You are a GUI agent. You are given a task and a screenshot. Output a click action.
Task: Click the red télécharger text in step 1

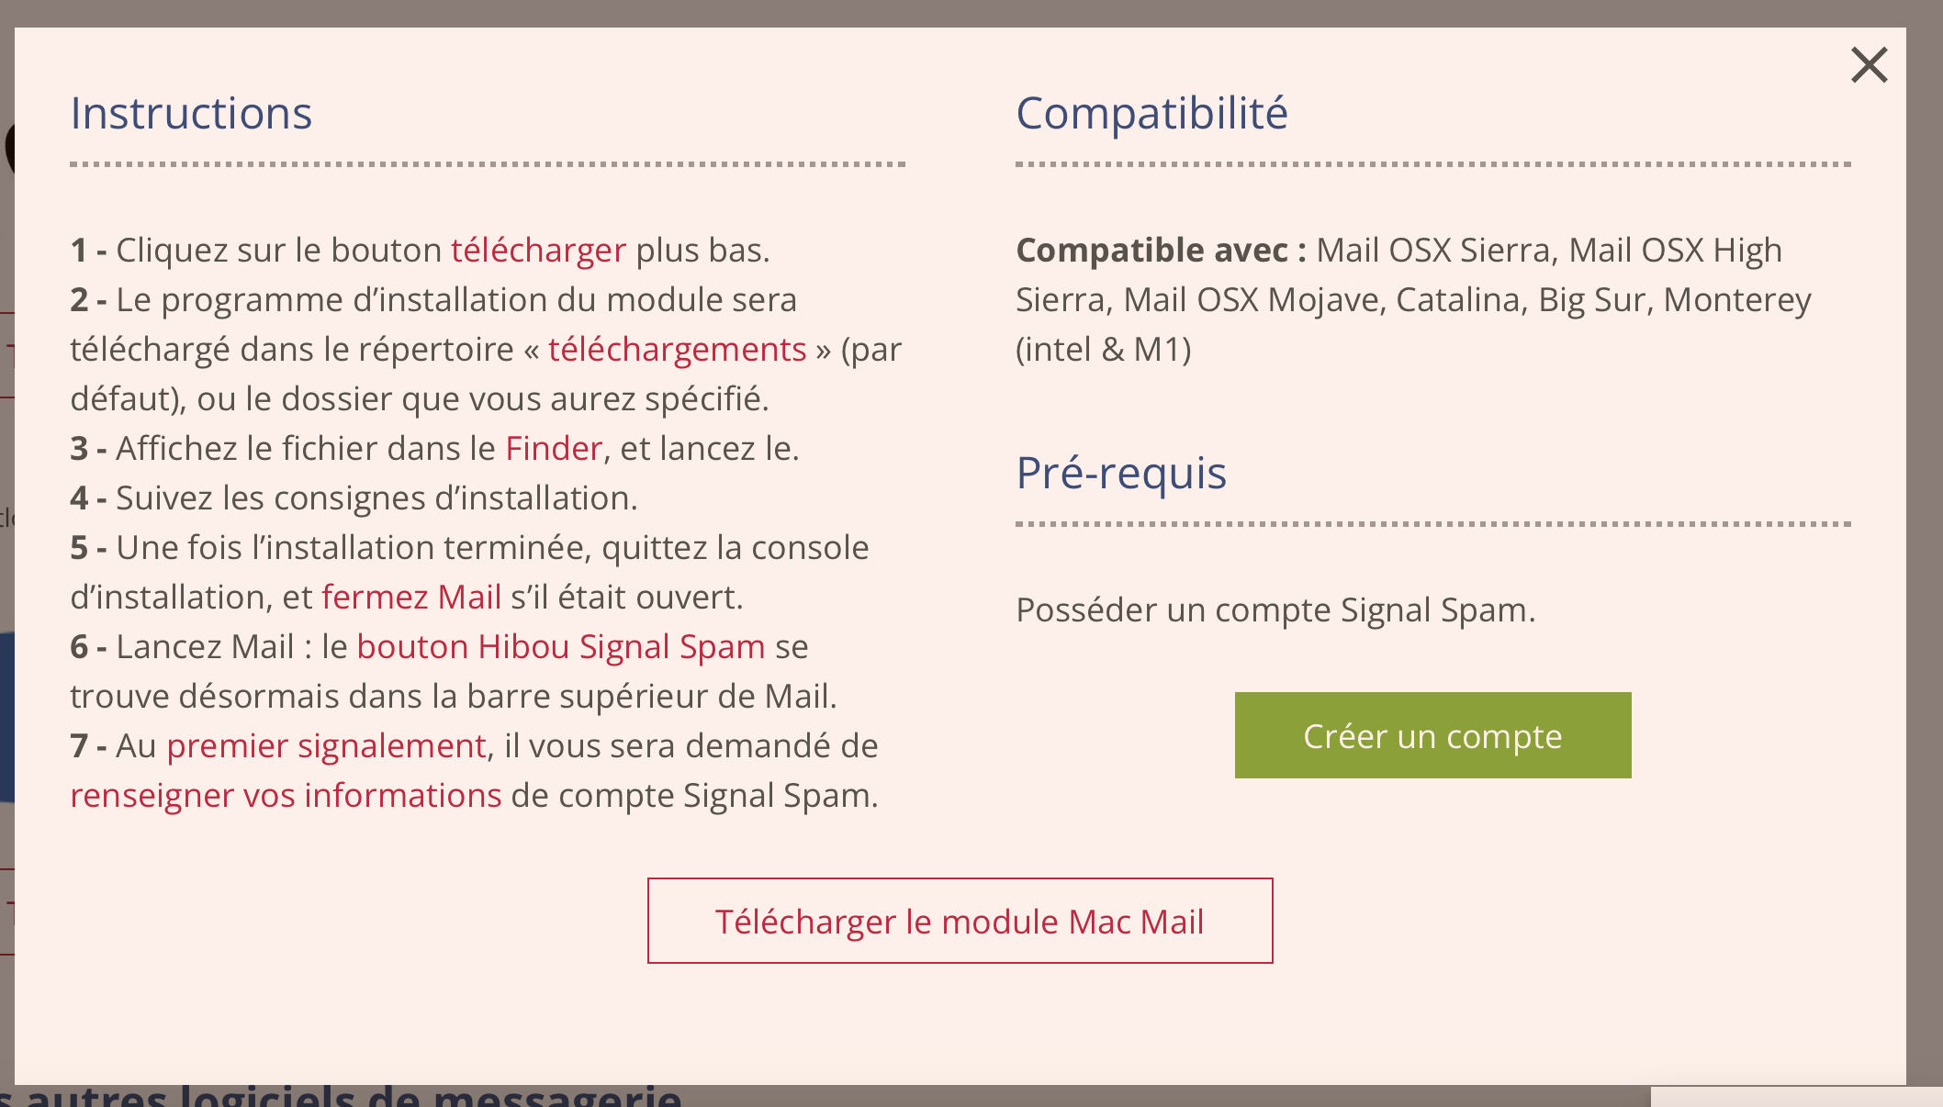538,250
